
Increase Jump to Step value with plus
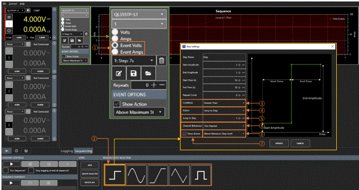239,118
